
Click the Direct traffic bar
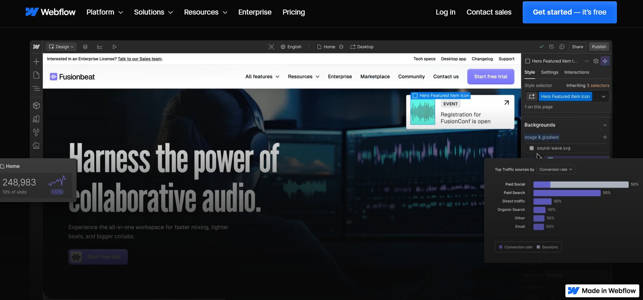(542, 201)
